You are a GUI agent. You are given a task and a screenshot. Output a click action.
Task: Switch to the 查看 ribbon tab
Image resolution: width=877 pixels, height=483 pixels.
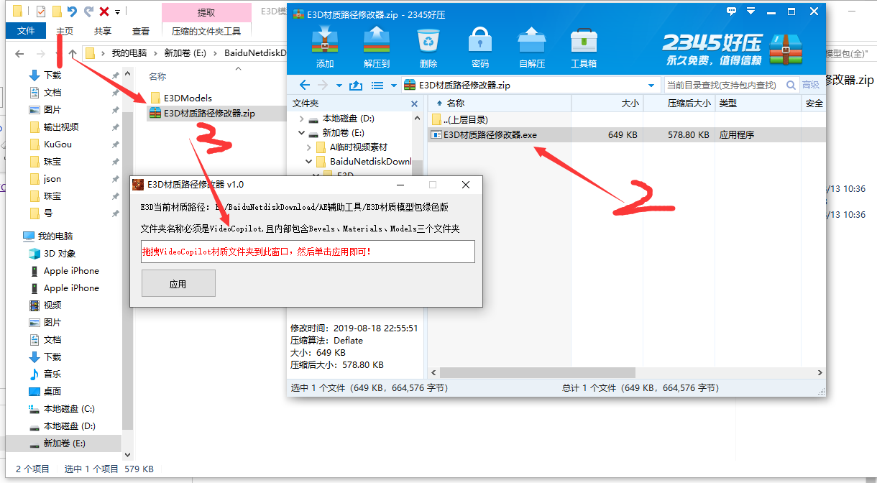141,31
